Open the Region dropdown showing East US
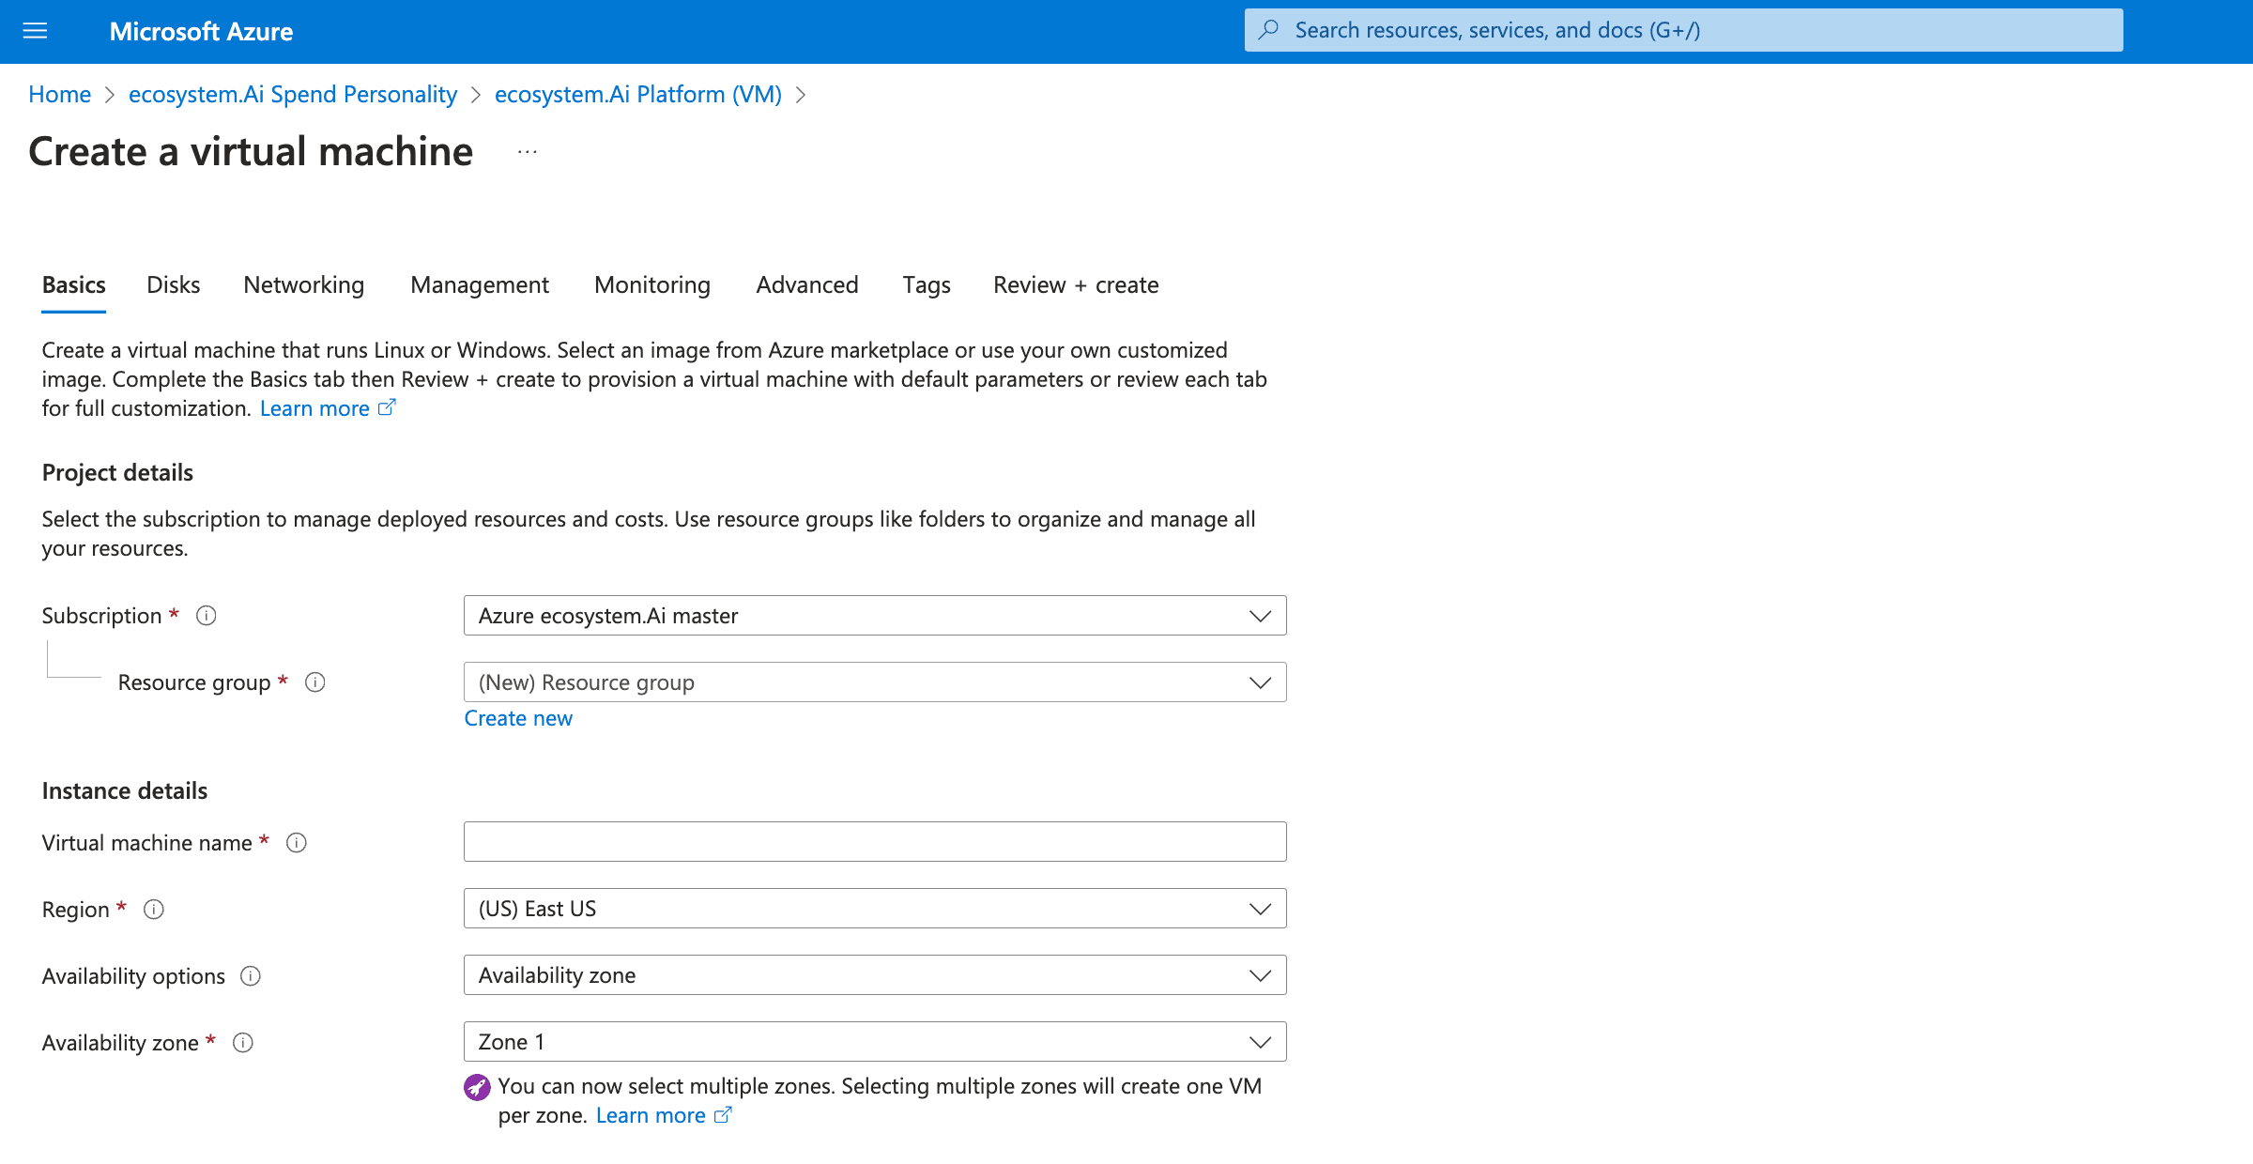Screen dimensions: 2253x1164 click(874, 909)
